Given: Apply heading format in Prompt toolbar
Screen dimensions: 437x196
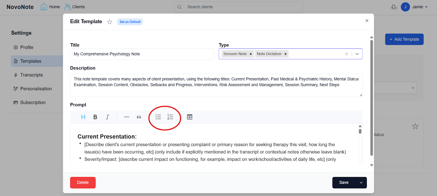Looking at the screenshot, I should (x=83, y=117).
